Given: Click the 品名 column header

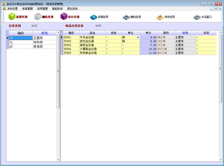Looking at the screenshot, I should (93, 33).
